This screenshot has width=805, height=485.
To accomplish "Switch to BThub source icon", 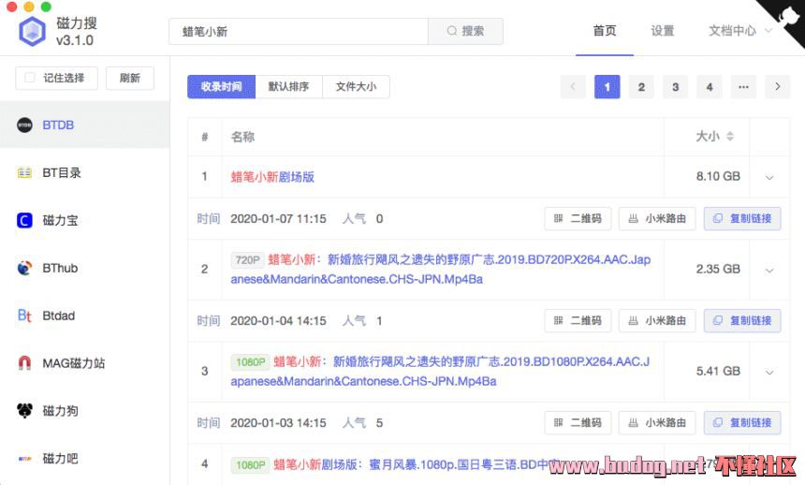I will (x=24, y=268).
